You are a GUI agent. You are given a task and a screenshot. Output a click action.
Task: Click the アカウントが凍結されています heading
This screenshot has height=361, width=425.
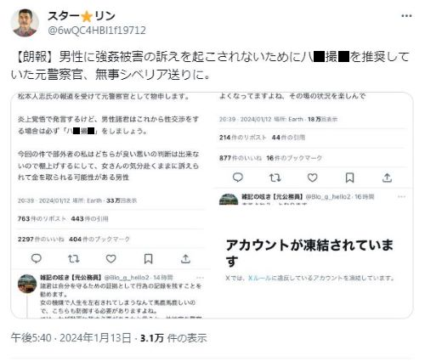click(x=309, y=253)
